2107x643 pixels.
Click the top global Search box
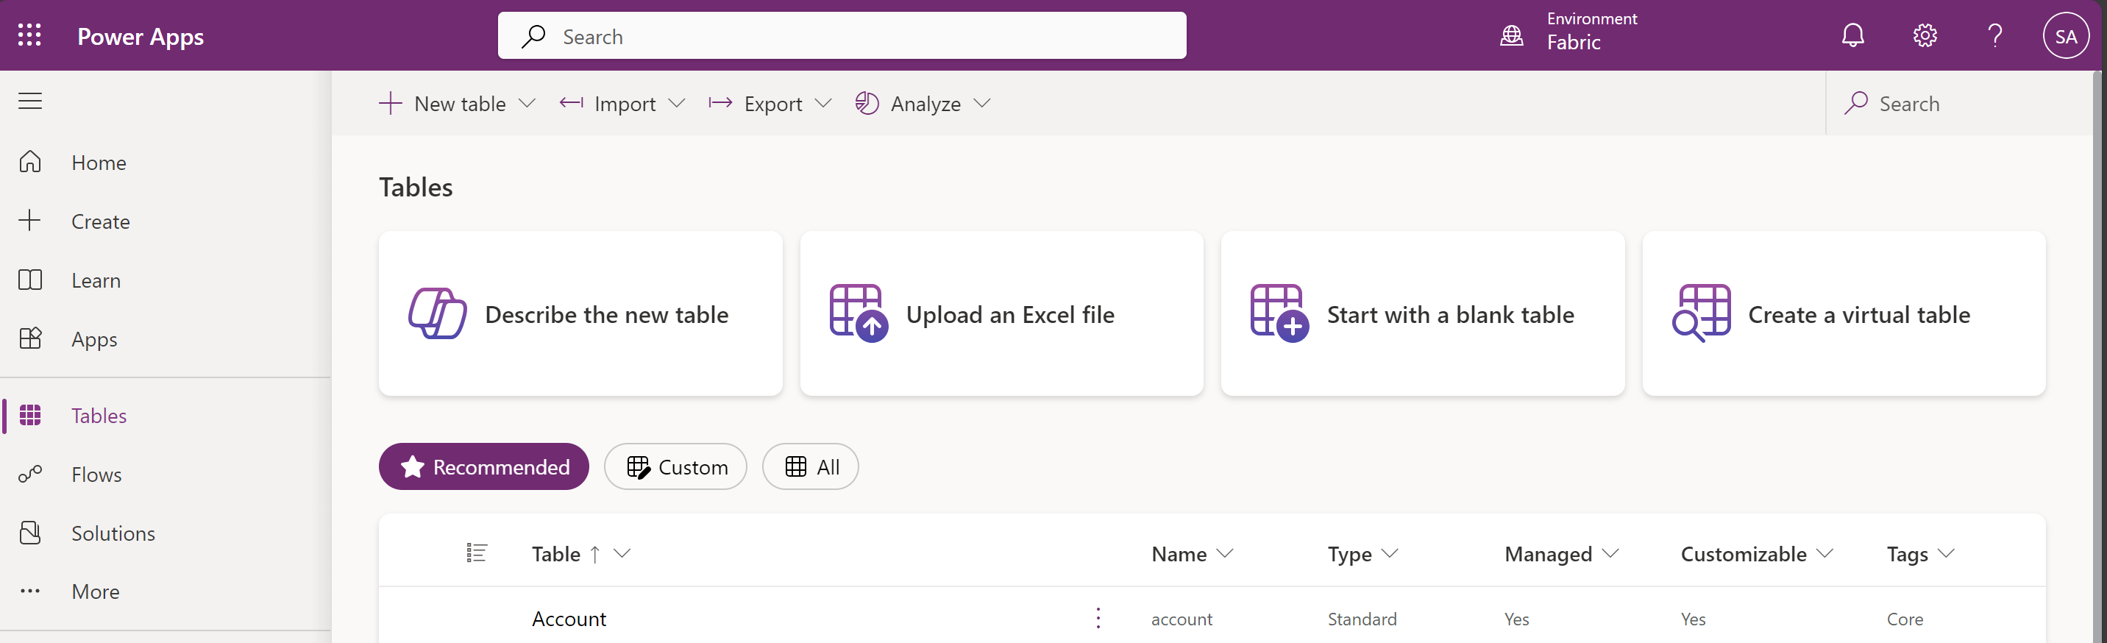842,36
